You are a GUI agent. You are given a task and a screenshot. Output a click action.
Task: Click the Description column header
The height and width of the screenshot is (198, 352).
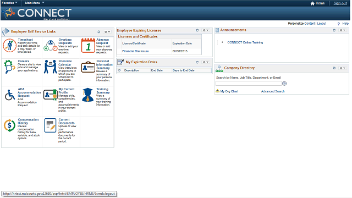(131, 70)
